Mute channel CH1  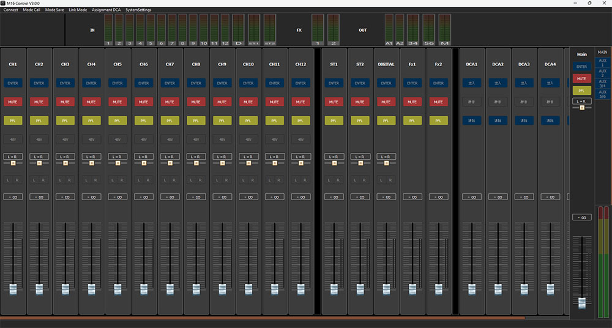click(x=13, y=102)
